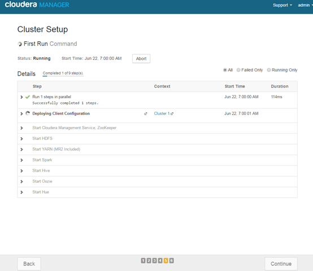The image size is (313, 271).
Task: Go to wizard step 3
Action: point(154,260)
